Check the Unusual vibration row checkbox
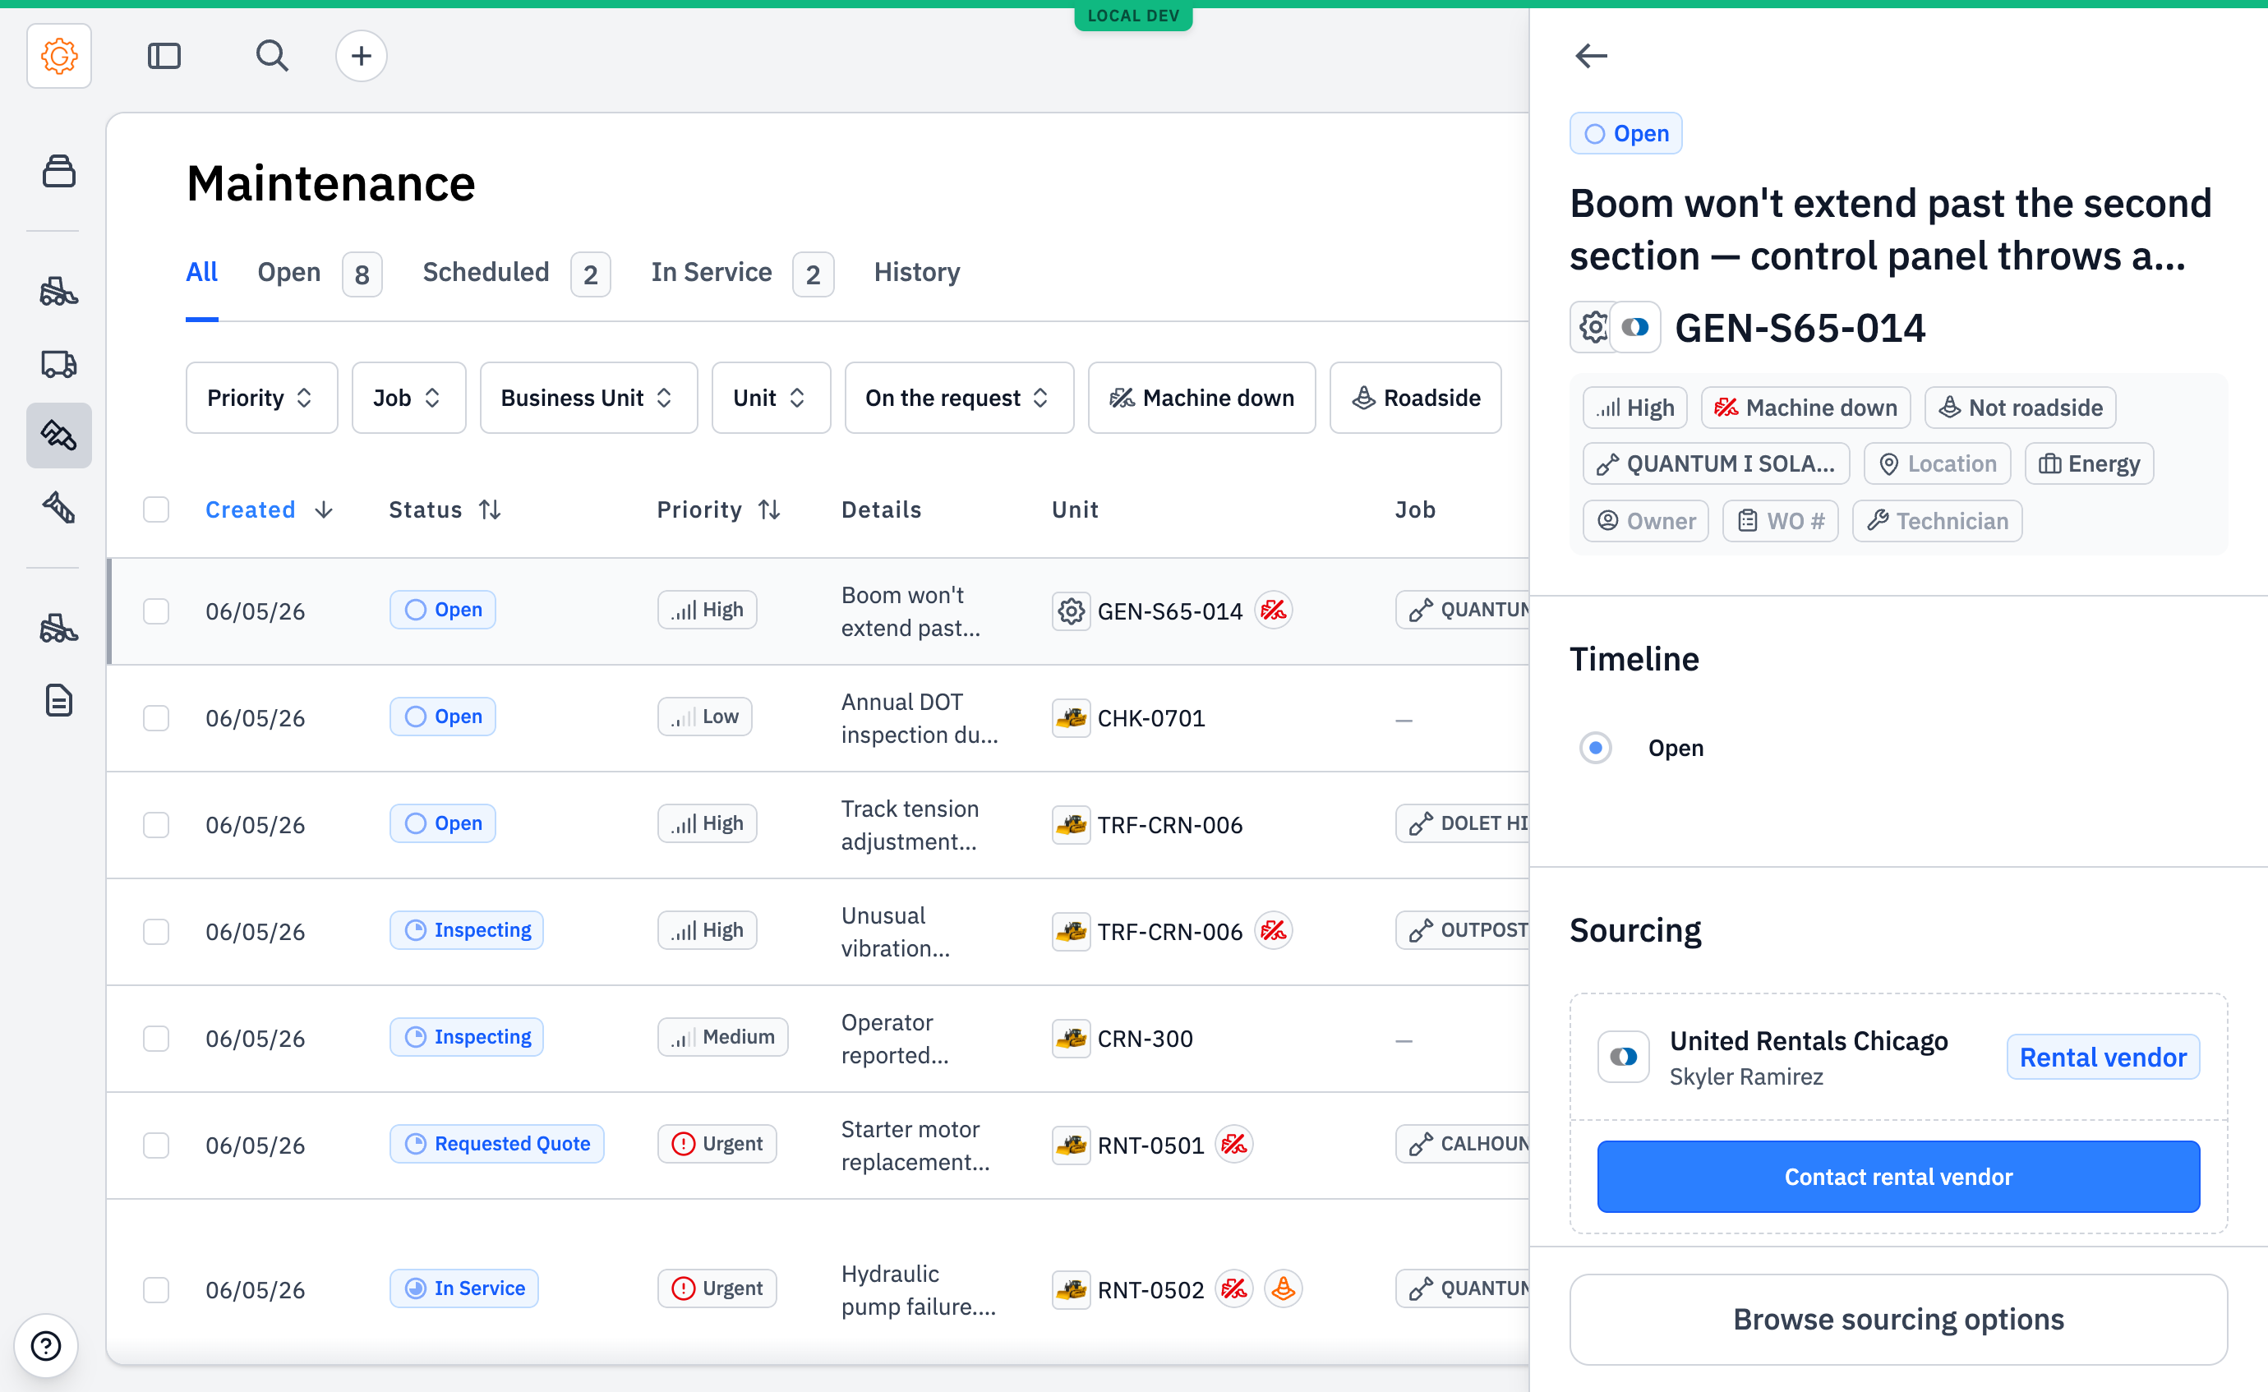Viewport: 2268px width, 1392px height. point(156,932)
